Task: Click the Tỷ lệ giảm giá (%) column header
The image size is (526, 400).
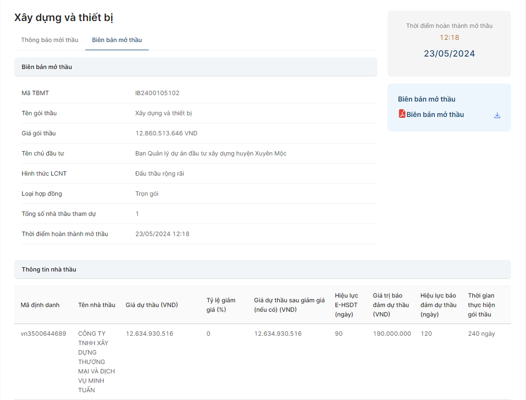Action: coord(221,305)
